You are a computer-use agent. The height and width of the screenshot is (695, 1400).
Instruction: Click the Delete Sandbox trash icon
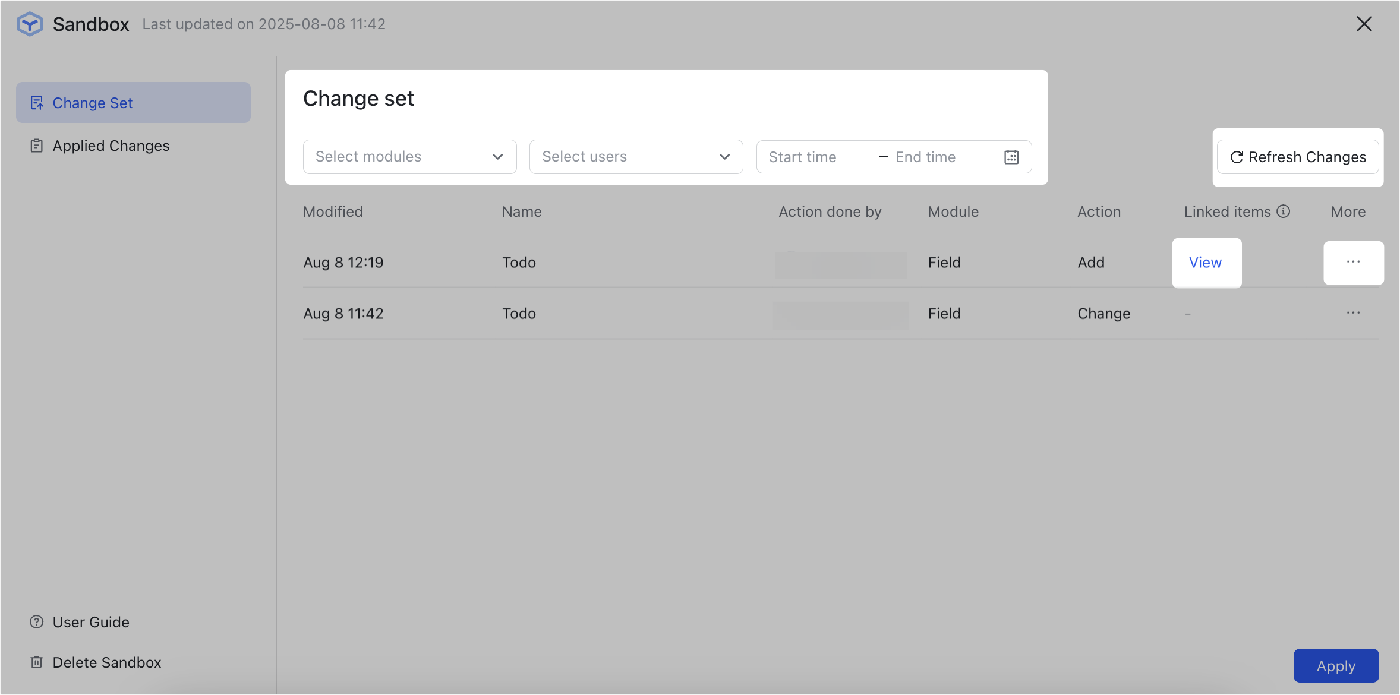(x=37, y=662)
